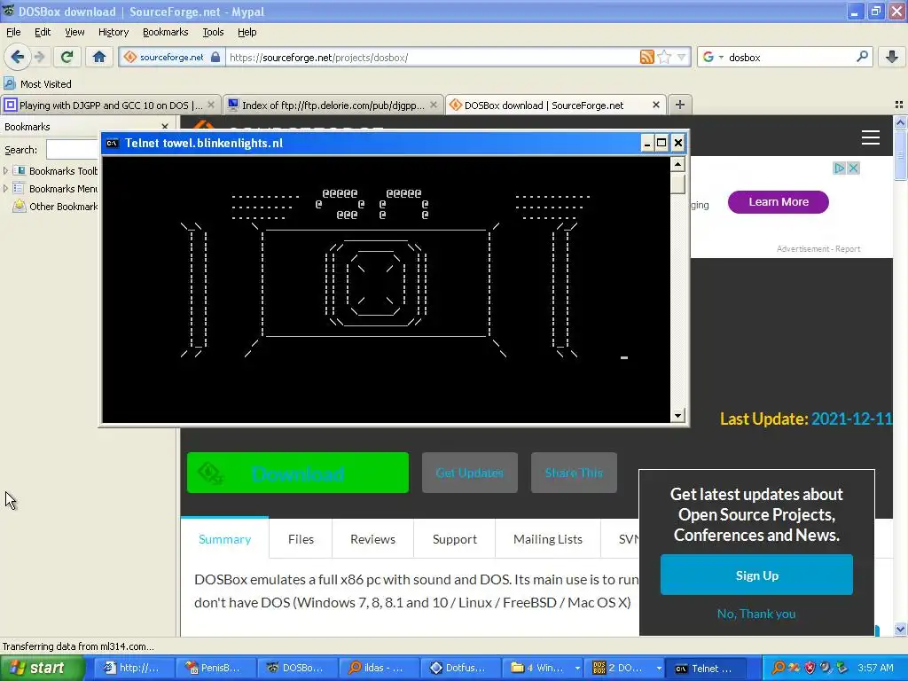908x681 pixels.
Task: Open the Windows Start button
Action: click(x=42, y=669)
